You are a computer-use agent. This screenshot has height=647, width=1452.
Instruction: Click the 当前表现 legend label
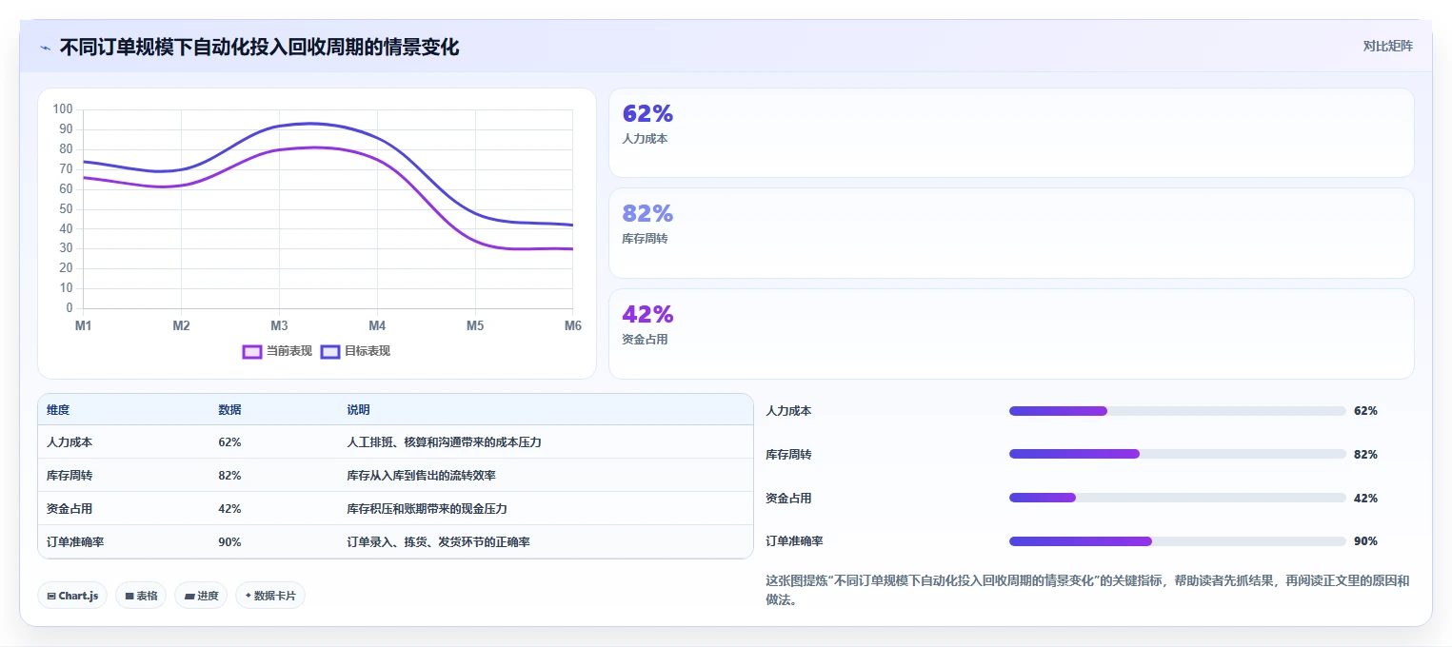(289, 351)
